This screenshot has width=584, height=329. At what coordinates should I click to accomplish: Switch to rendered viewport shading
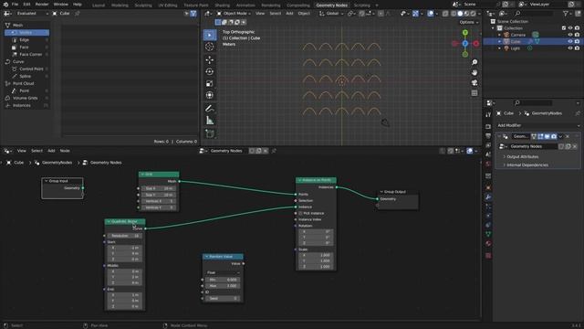pyautogui.click(x=473, y=14)
